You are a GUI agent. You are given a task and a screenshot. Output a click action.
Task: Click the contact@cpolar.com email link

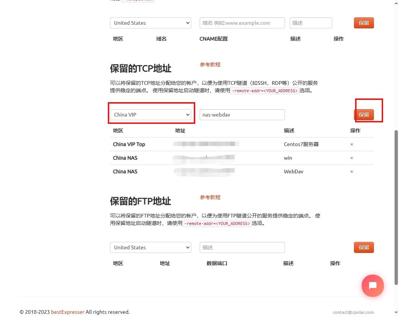(x=353, y=312)
